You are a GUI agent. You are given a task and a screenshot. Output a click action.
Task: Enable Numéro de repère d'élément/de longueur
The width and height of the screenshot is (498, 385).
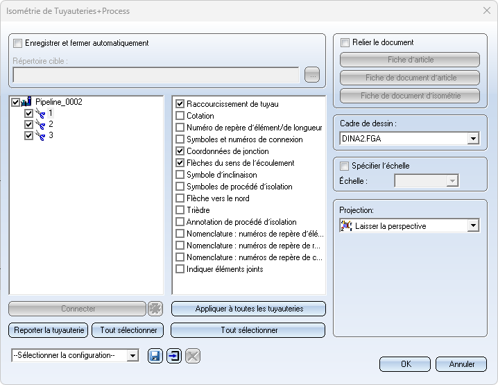click(180, 128)
